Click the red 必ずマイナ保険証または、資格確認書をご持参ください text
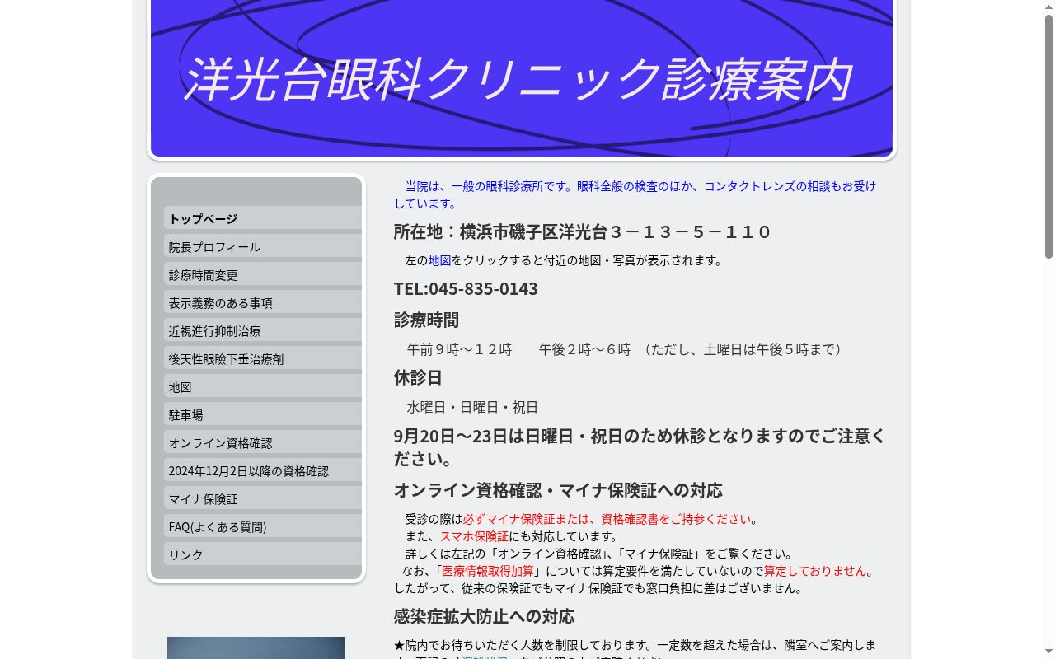1055x659 pixels. (x=607, y=519)
